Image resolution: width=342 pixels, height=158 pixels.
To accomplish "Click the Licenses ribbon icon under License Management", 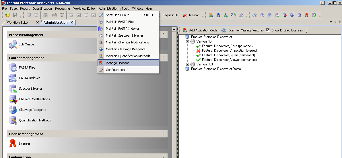I will (x=13, y=143).
